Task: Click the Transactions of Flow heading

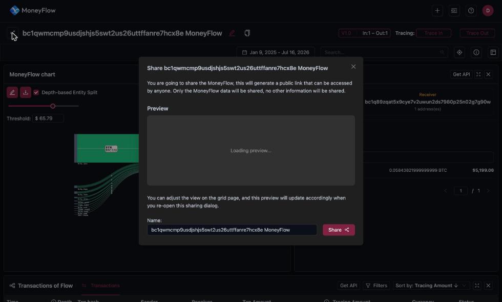Action: 45,285
